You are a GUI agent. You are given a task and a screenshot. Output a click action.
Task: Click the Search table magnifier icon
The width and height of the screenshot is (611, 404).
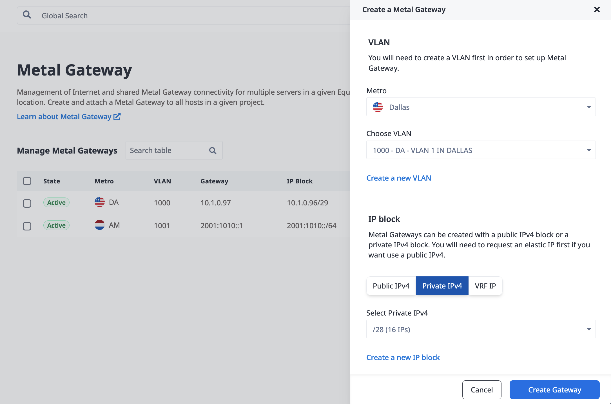(x=213, y=150)
